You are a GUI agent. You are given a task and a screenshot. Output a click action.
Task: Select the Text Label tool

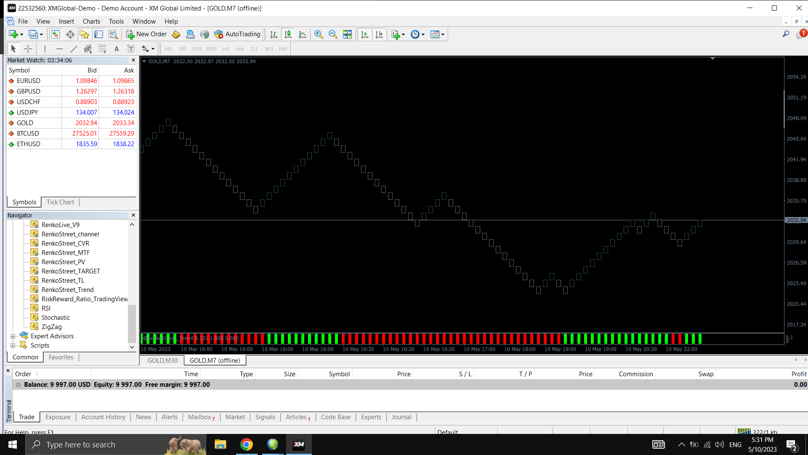pyautogui.click(x=131, y=49)
